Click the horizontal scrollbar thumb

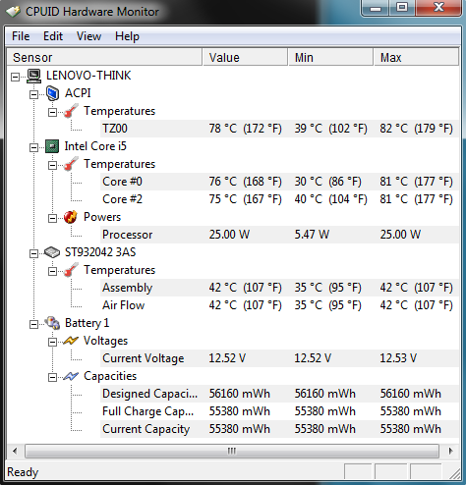232,451
